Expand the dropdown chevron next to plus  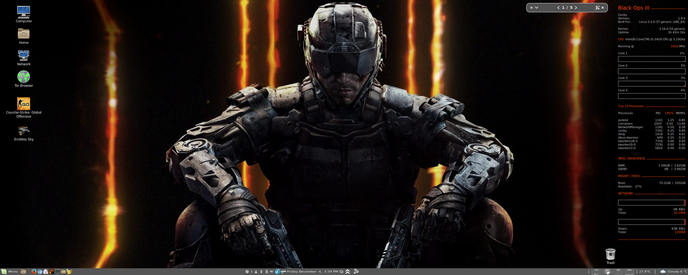536,8
